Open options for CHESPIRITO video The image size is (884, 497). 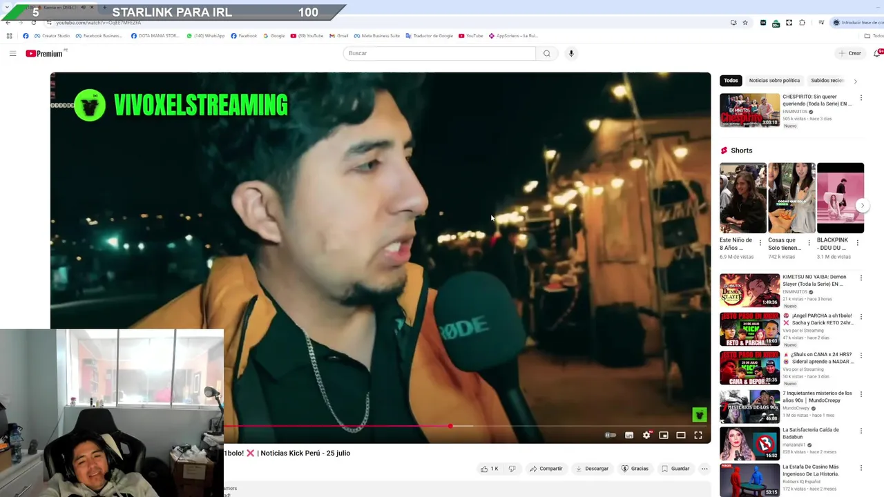click(x=861, y=98)
